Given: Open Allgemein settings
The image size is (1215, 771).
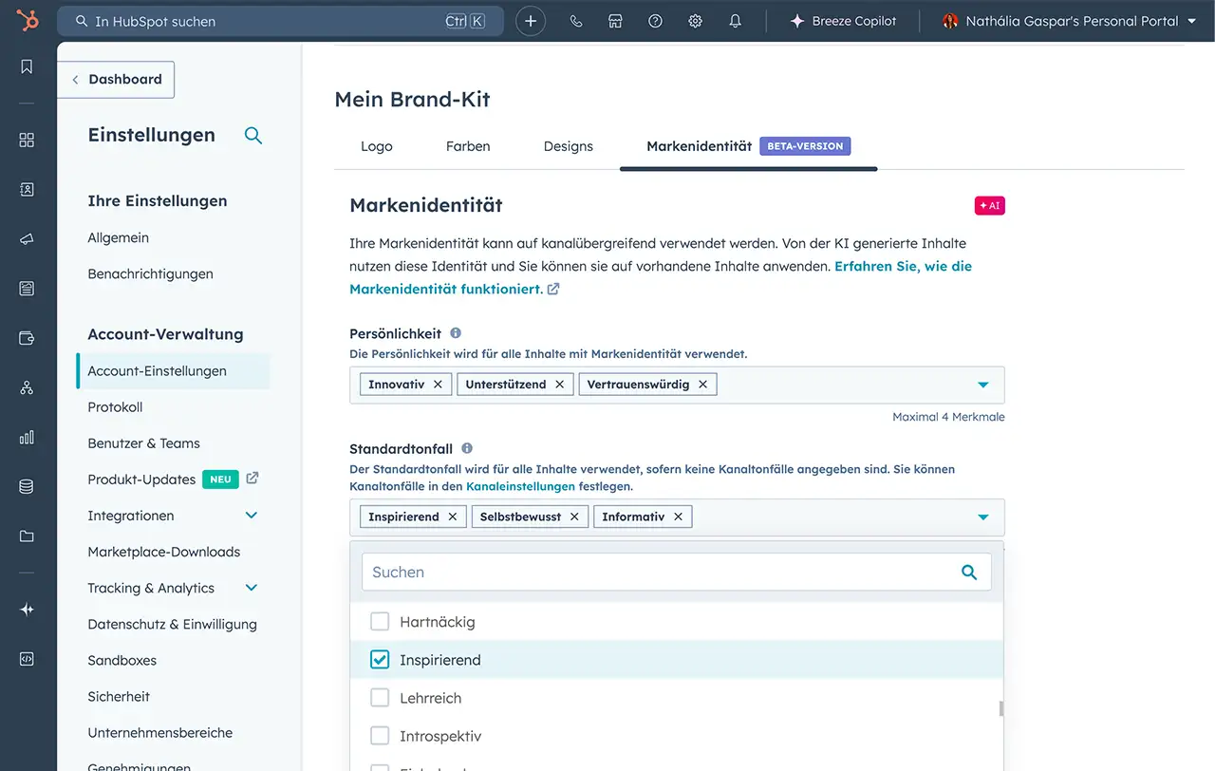Looking at the screenshot, I should click(x=119, y=237).
